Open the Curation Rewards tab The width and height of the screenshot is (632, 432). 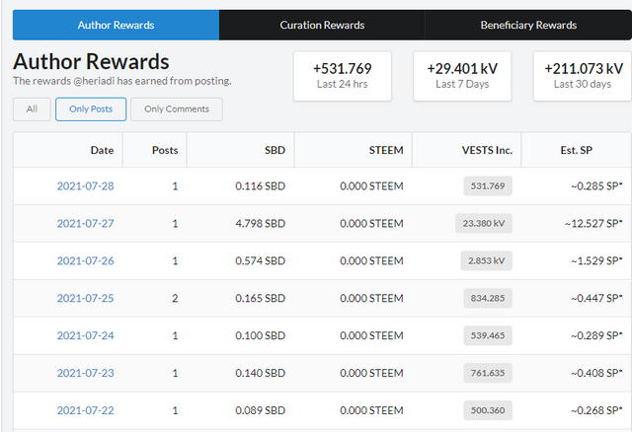(322, 25)
